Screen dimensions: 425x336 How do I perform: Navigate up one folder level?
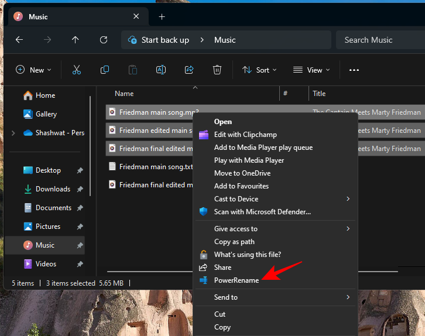pyautogui.click(x=75, y=40)
